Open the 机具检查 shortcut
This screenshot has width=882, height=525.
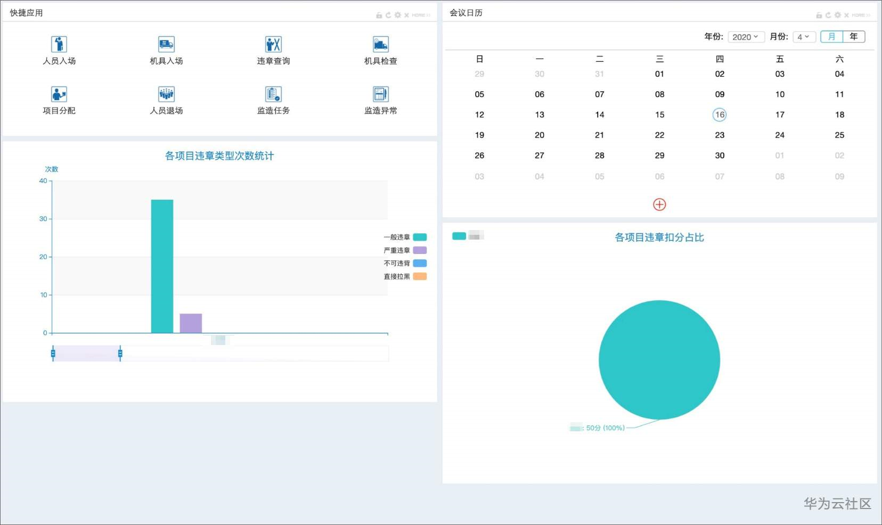point(380,51)
